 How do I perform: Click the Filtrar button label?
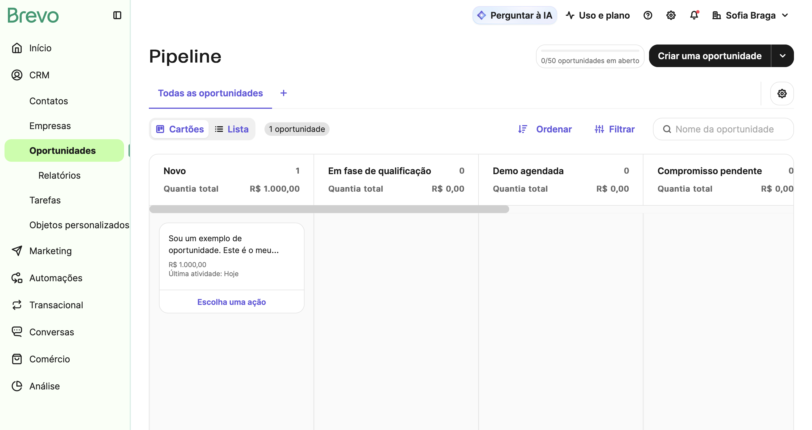point(622,129)
